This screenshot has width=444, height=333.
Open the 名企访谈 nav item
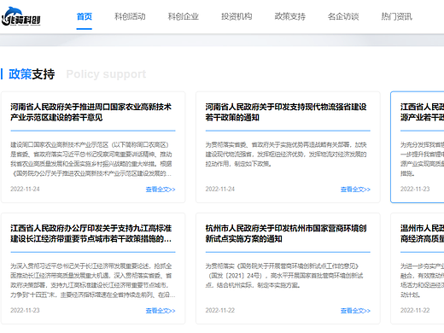(x=343, y=16)
